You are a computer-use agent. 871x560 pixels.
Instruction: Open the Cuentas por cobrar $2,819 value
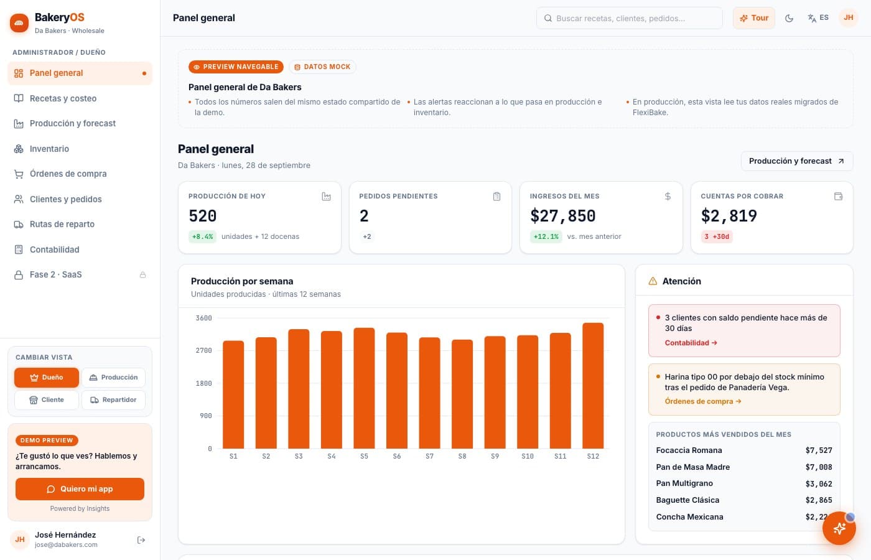(729, 216)
